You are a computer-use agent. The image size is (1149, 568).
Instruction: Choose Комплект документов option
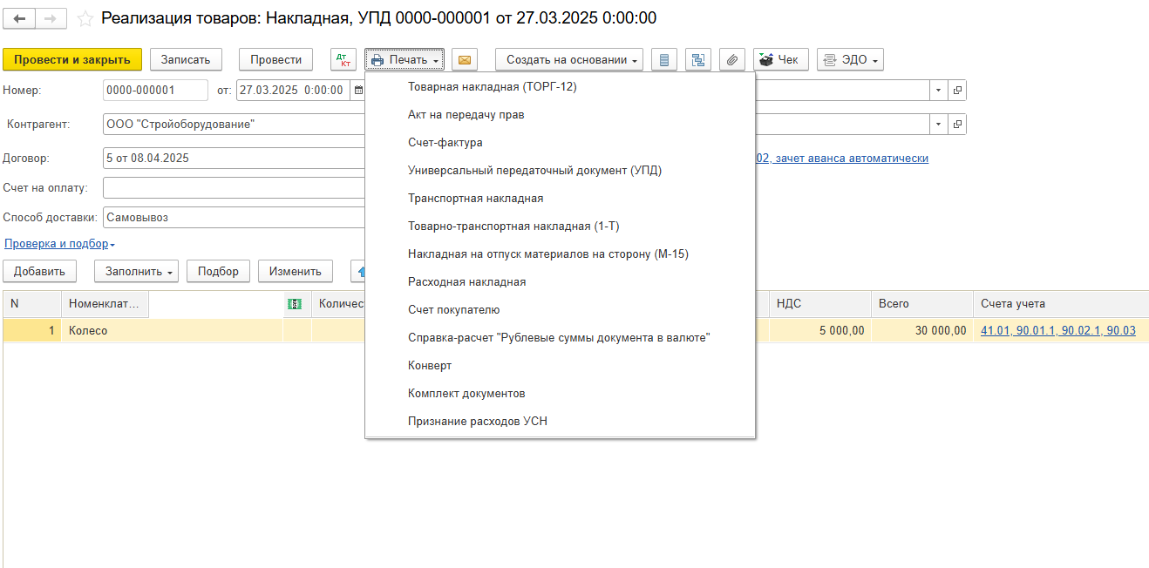[x=560, y=393]
